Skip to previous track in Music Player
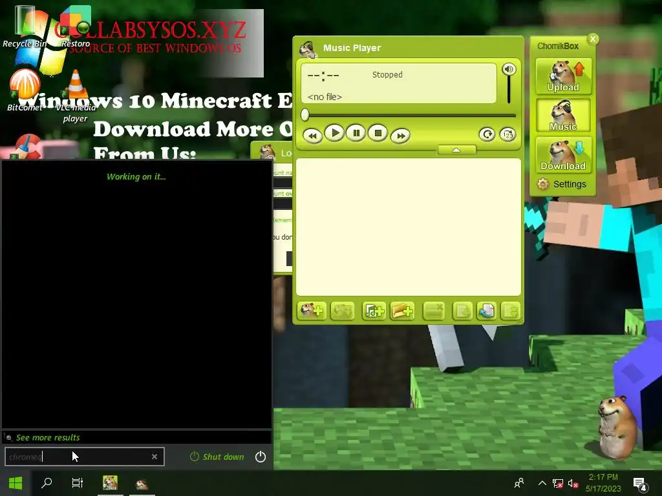Viewport: 662px width, 496px height. coord(313,136)
